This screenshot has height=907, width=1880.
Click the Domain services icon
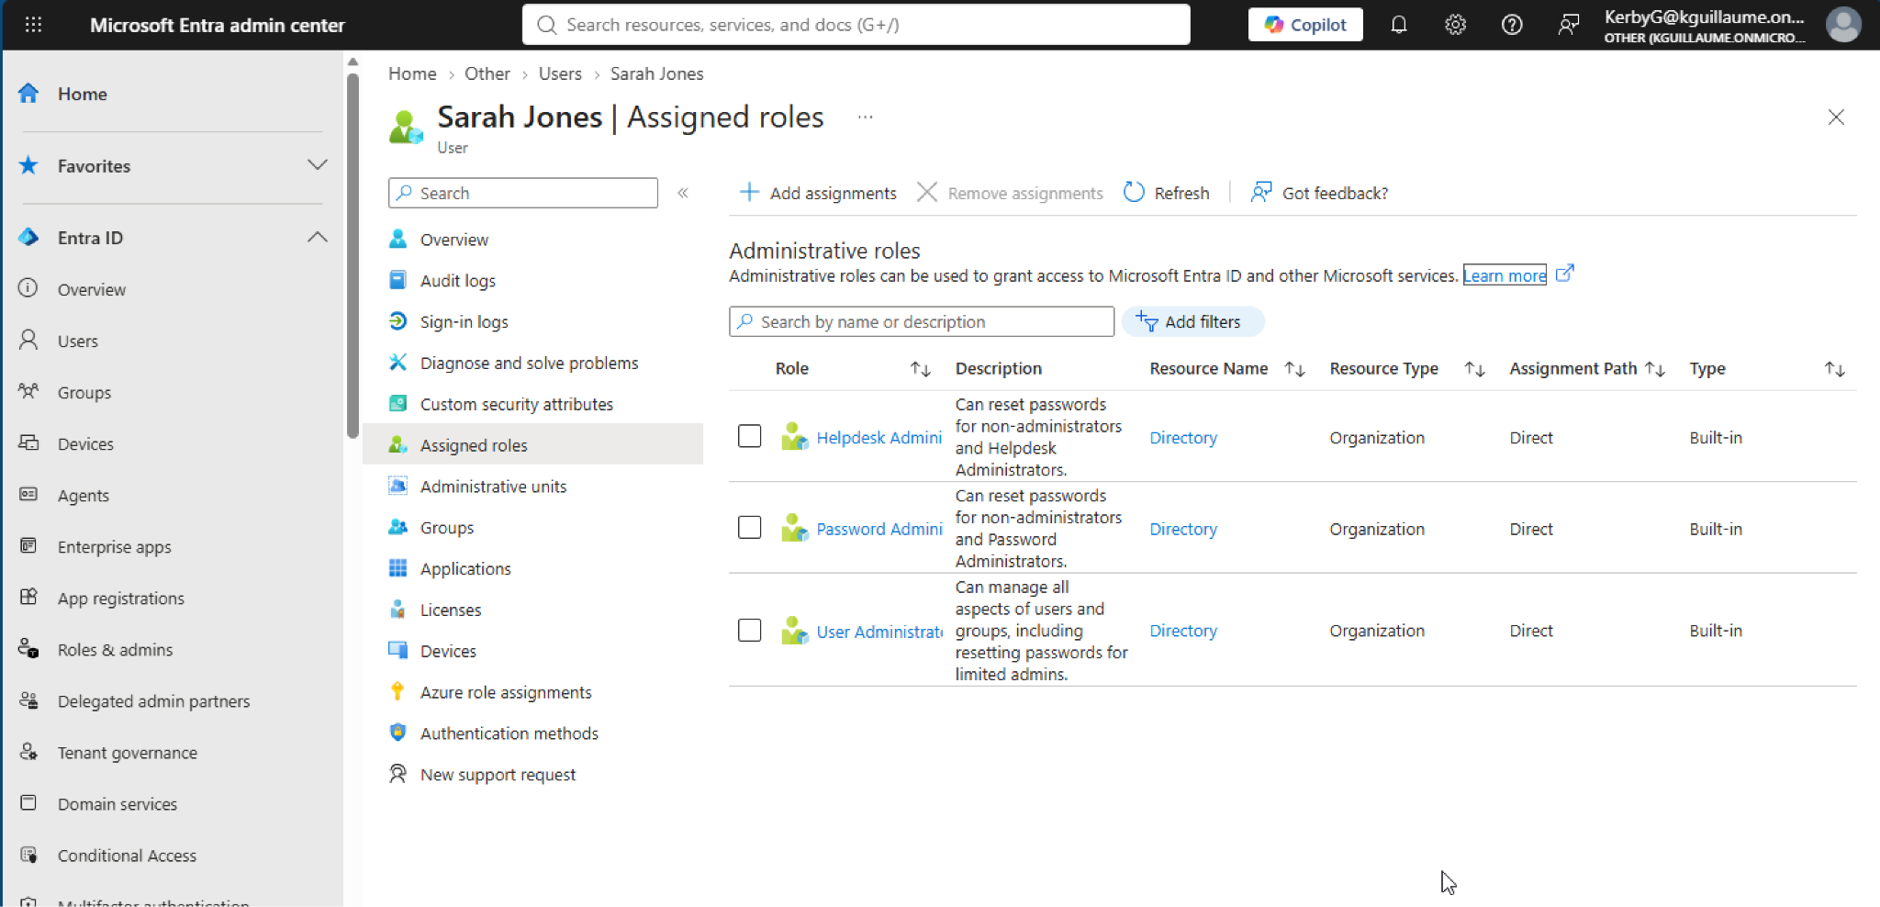[28, 803]
